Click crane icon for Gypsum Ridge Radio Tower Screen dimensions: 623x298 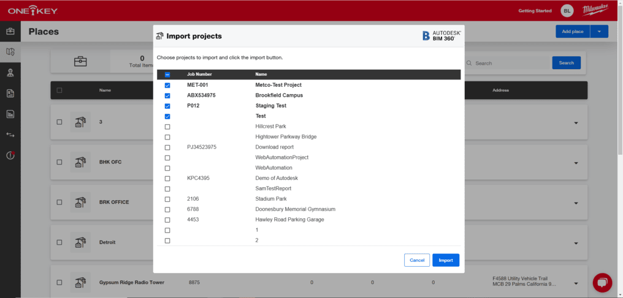80,283
